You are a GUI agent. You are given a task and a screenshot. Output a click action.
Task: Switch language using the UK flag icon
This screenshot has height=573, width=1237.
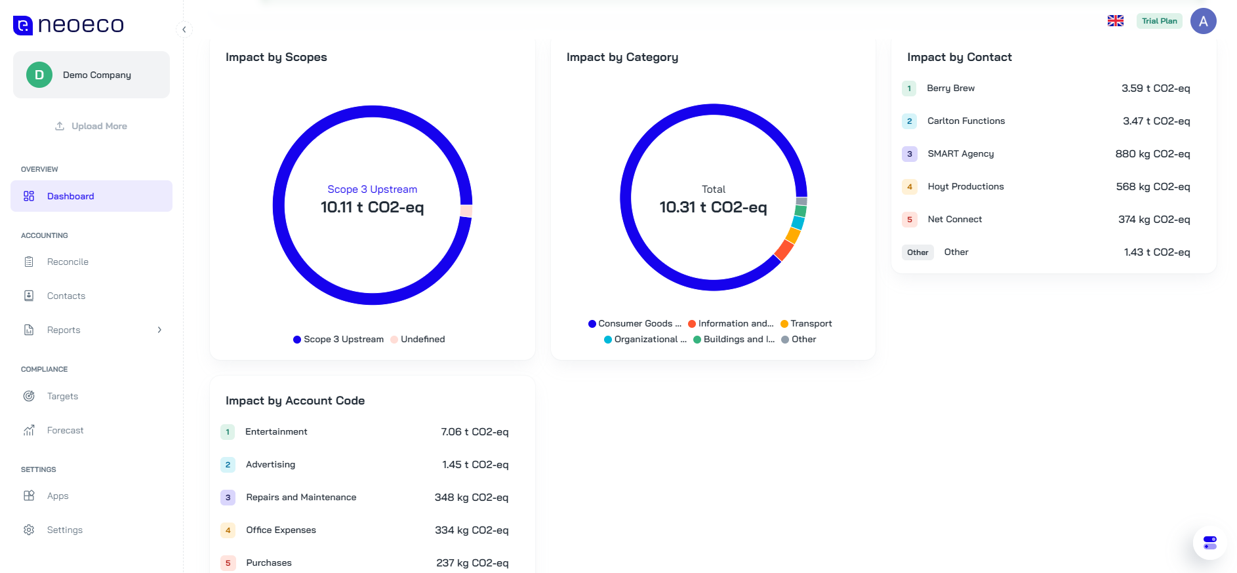point(1116,21)
